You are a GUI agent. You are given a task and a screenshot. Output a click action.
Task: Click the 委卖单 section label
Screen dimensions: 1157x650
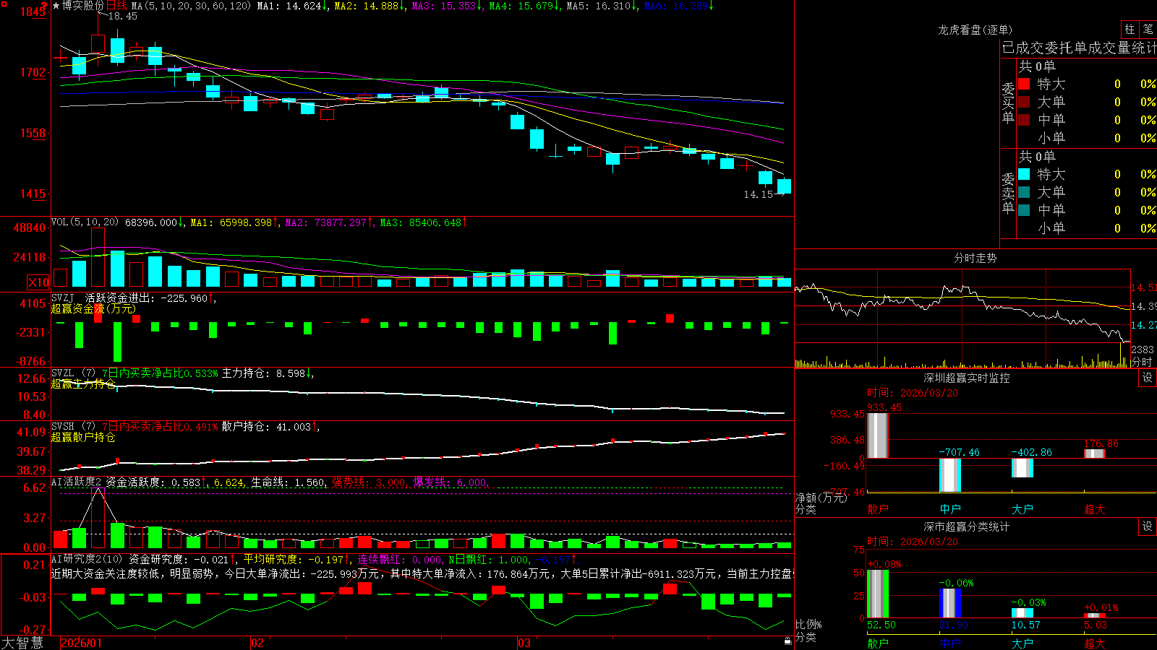tap(1008, 193)
